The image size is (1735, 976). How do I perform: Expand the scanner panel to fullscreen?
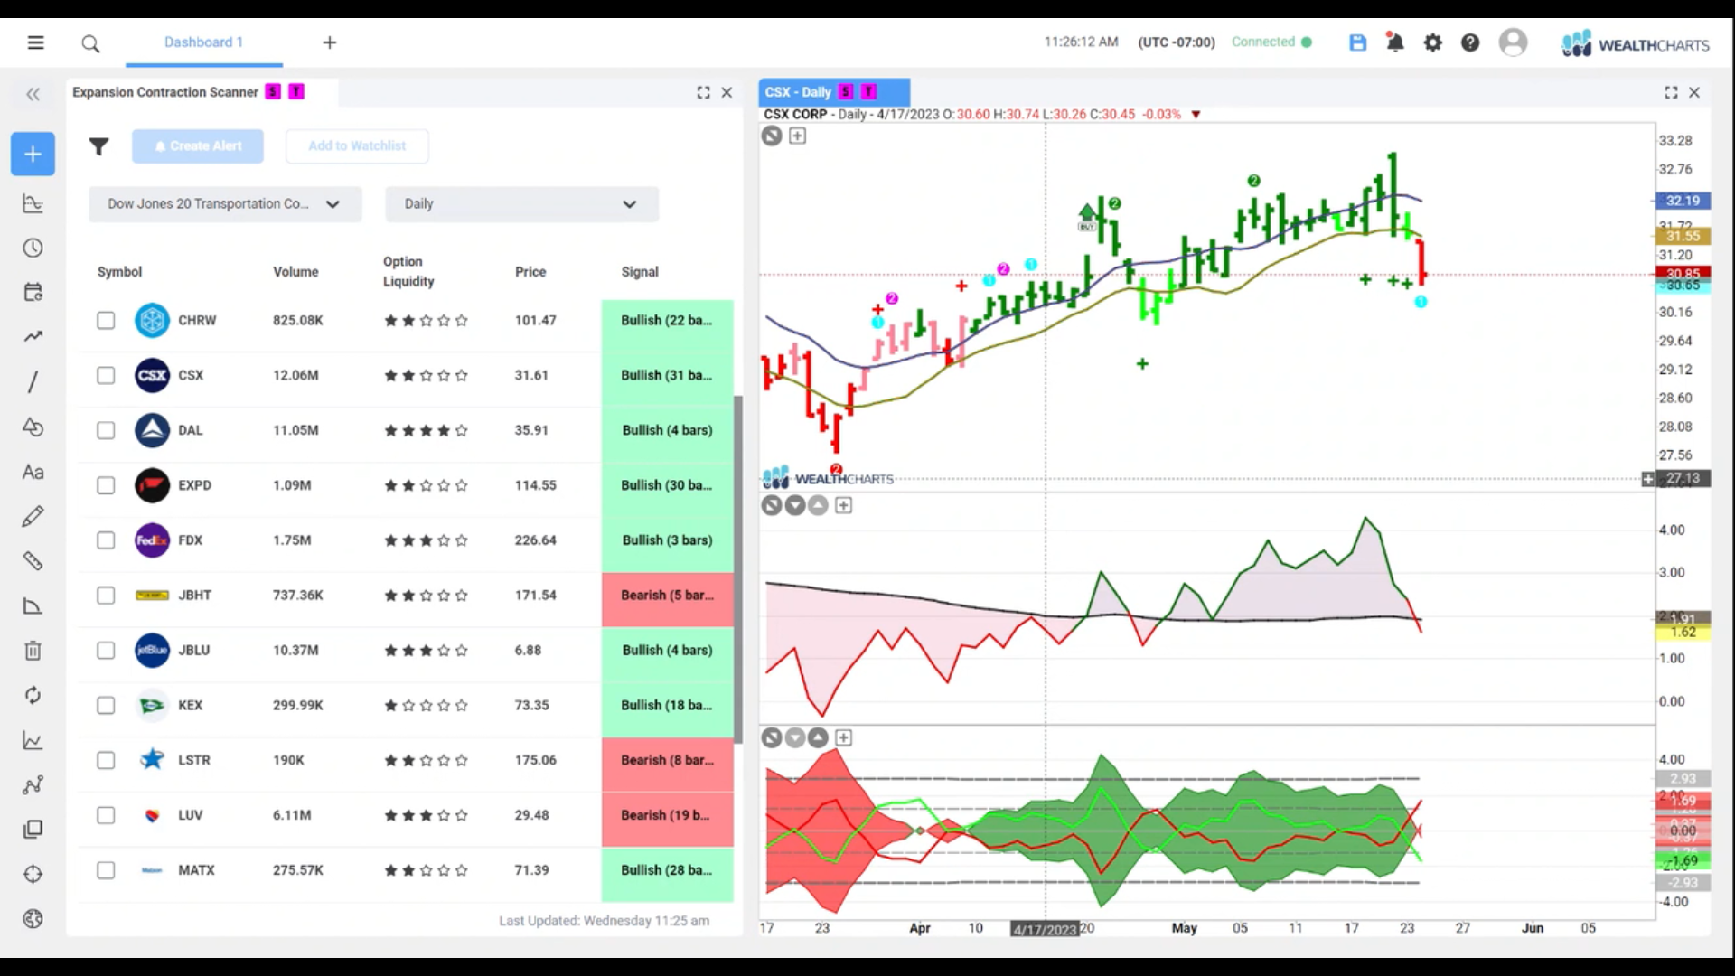click(703, 92)
